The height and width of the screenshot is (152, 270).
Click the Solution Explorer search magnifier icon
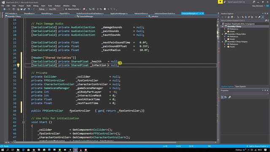(x=266, y=21)
